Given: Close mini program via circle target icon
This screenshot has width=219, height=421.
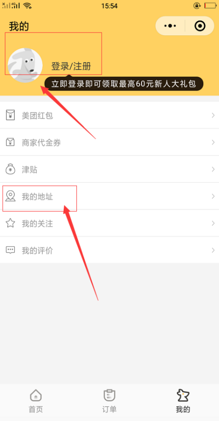Looking at the screenshot, I should pyautogui.click(x=200, y=26).
